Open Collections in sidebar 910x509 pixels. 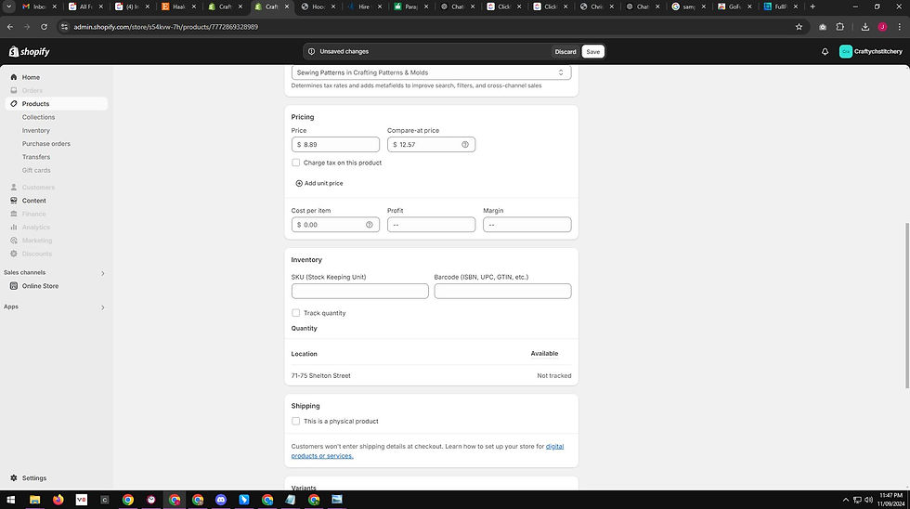click(x=38, y=117)
